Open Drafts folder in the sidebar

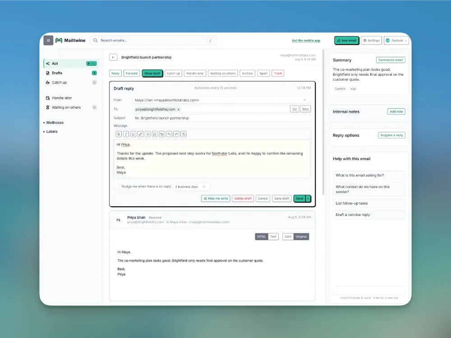(x=71, y=73)
